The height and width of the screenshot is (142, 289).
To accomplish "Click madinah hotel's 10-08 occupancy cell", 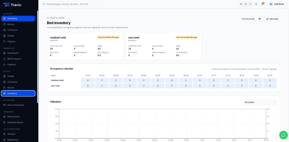I will tap(172, 80).
